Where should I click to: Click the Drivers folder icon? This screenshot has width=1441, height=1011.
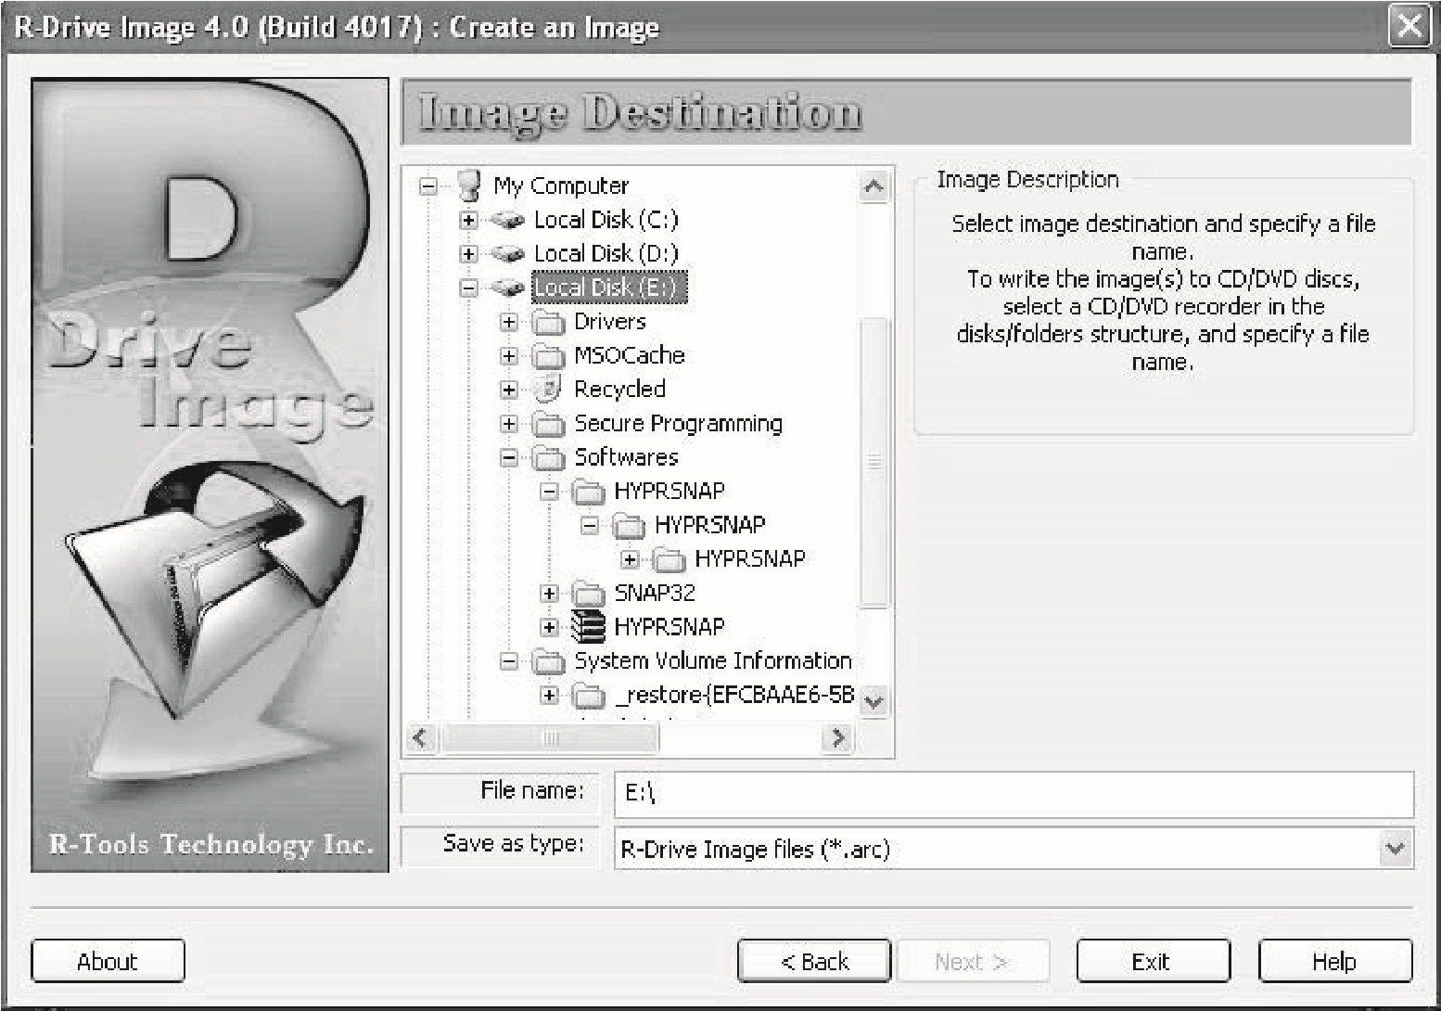pos(548,322)
